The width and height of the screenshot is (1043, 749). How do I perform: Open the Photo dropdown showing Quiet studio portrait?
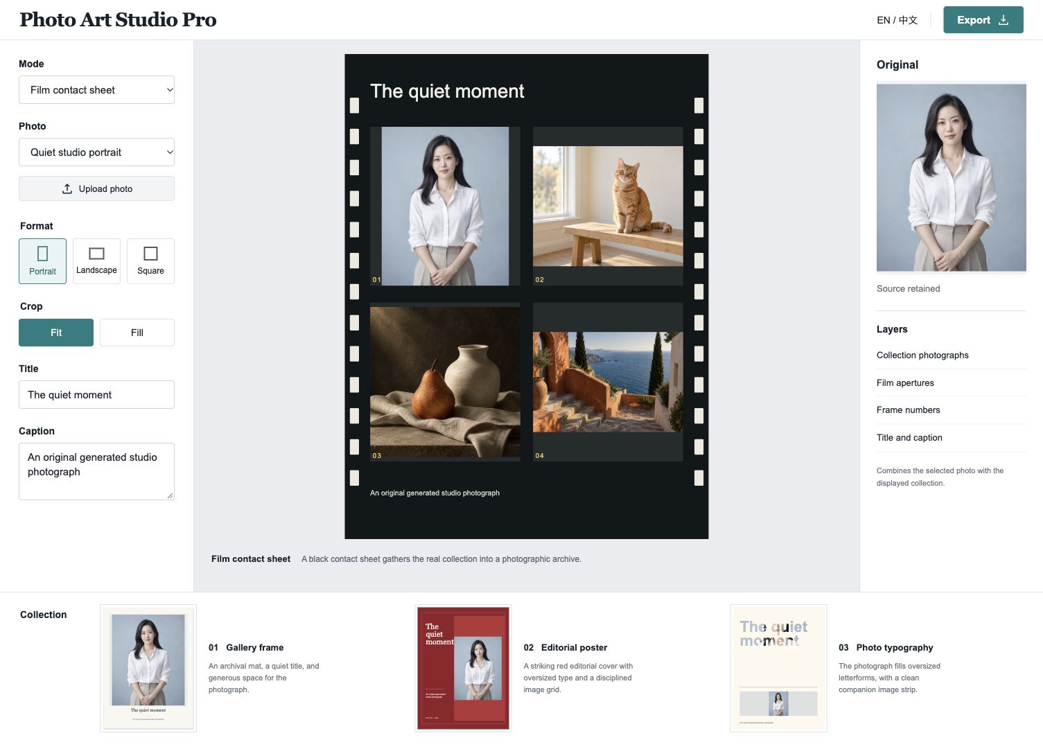pos(96,152)
